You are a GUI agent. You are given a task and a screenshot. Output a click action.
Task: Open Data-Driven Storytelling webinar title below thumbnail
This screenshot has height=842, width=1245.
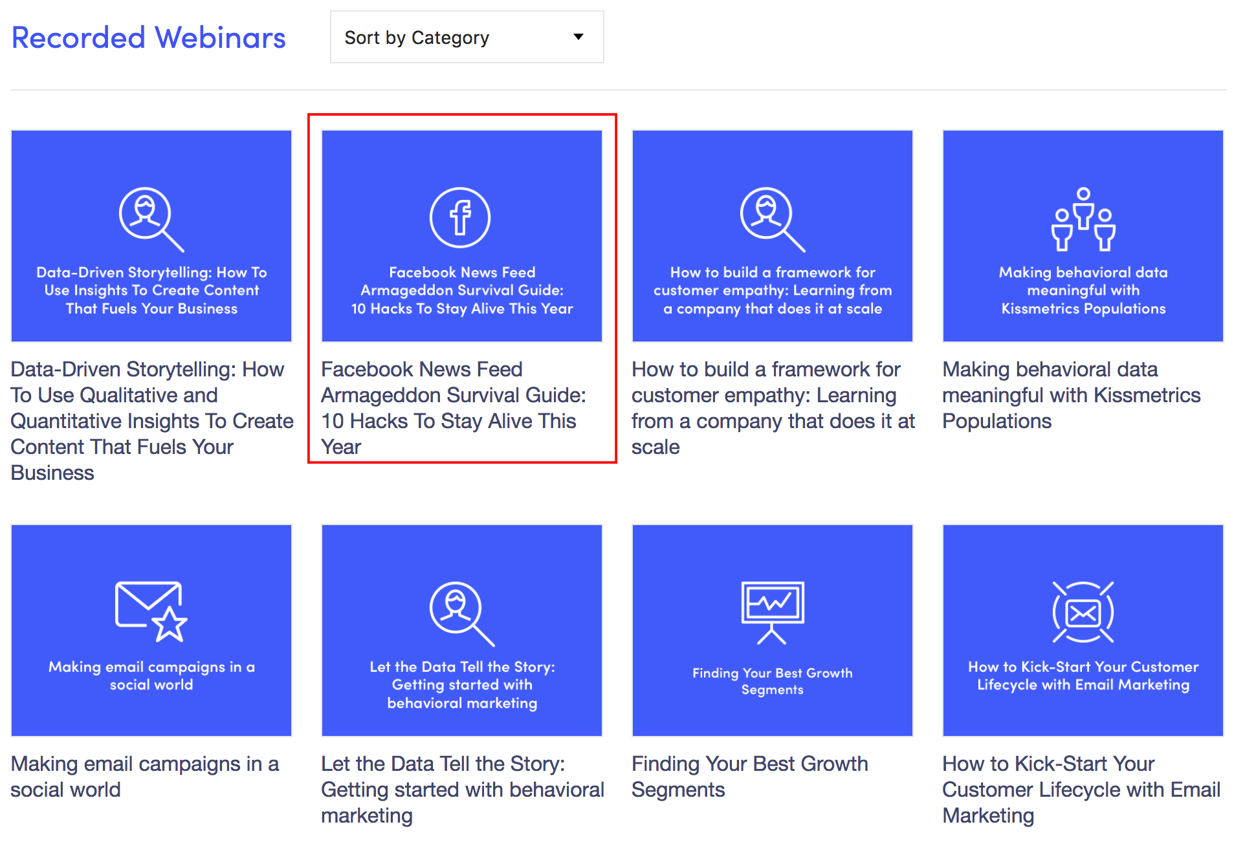[152, 421]
